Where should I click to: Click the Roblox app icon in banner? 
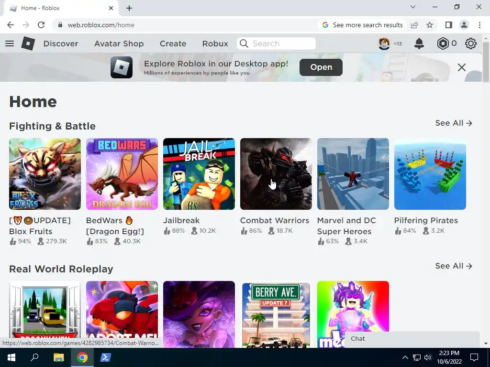pyautogui.click(x=122, y=67)
